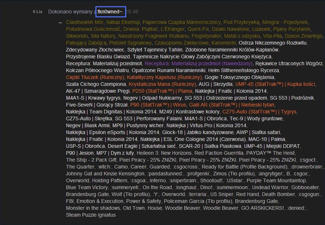Screen dimensions: 325x225
Task: Open the fkn0wned~ trade partner profile
Action: point(110,12)
